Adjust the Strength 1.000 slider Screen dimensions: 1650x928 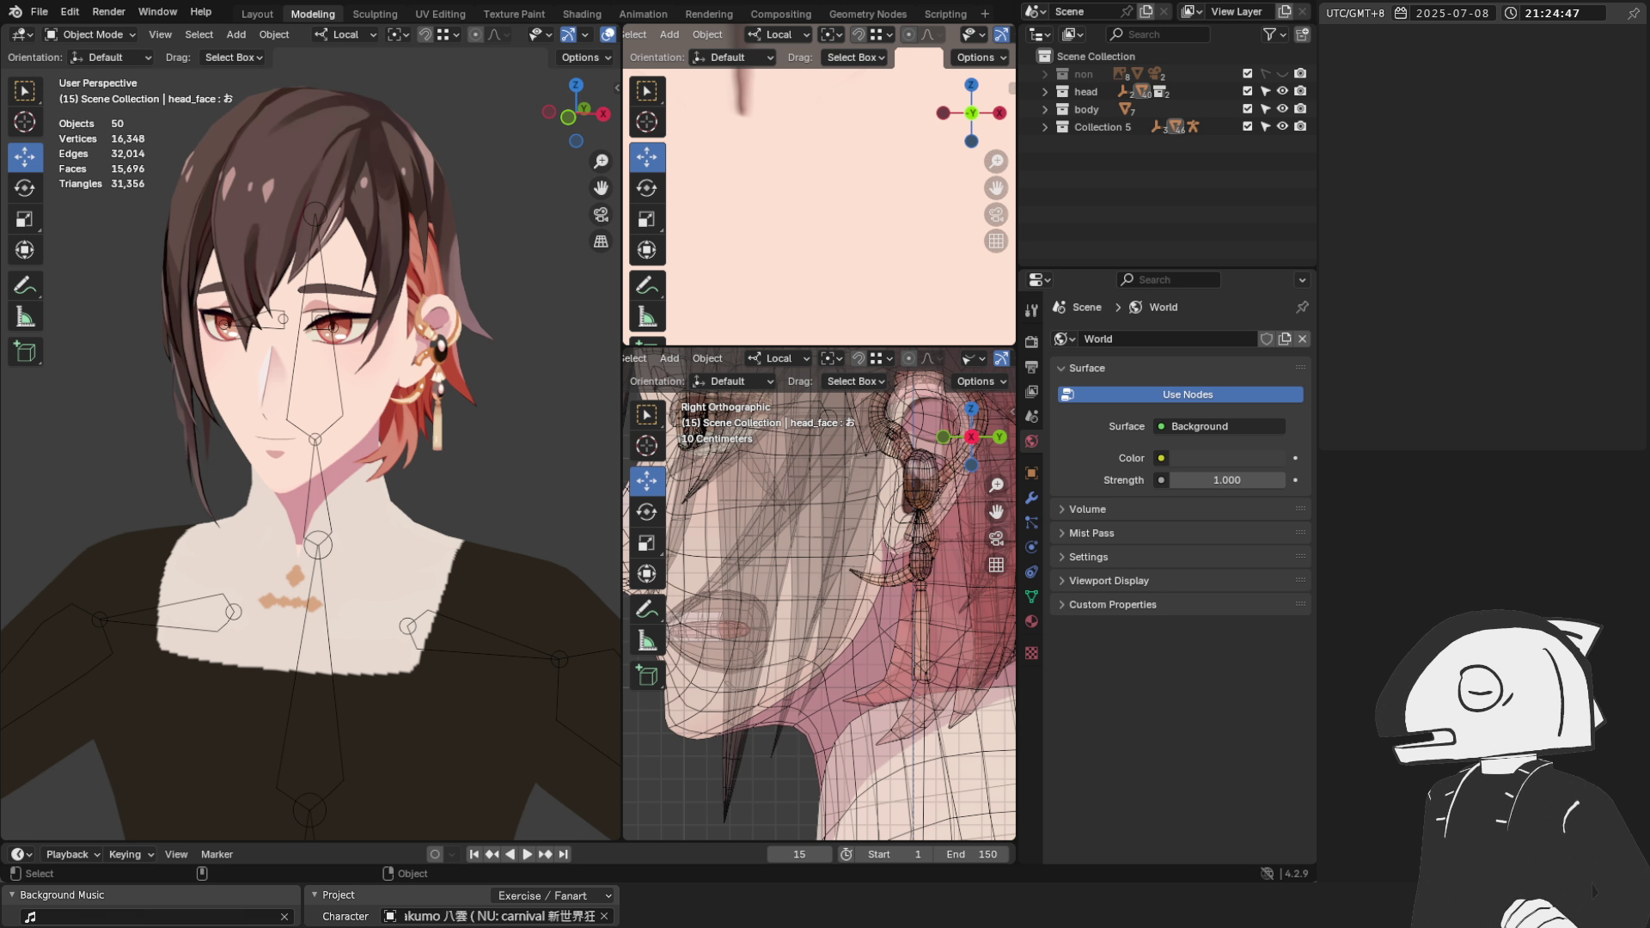tap(1227, 480)
